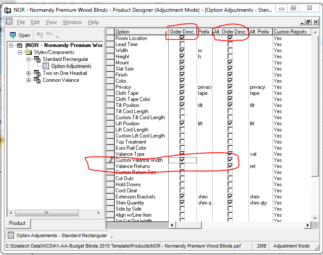Click the Styles/Components folder icon

coord(28,52)
